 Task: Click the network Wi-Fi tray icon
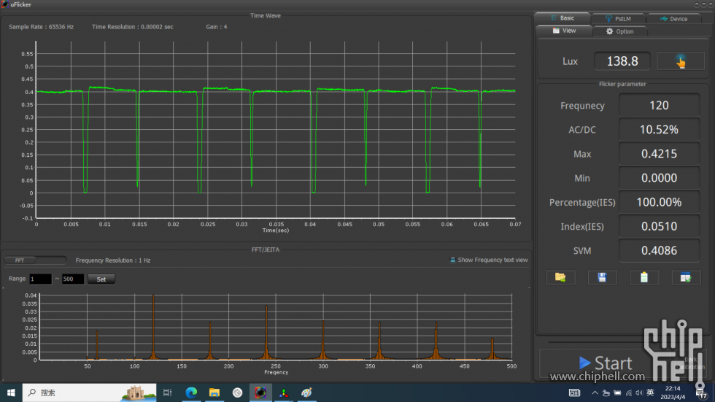(629, 393)
